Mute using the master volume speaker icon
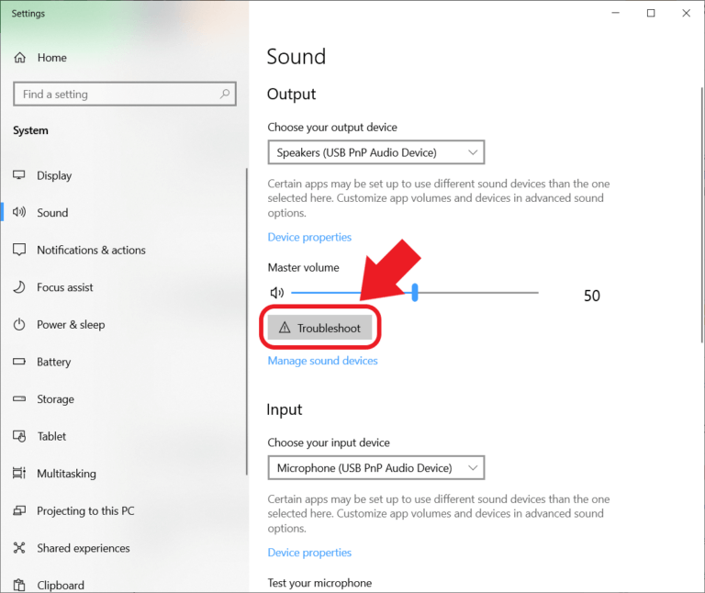This screenshot has width=705, height=593. pyautogui.click(x=276, y=293)
